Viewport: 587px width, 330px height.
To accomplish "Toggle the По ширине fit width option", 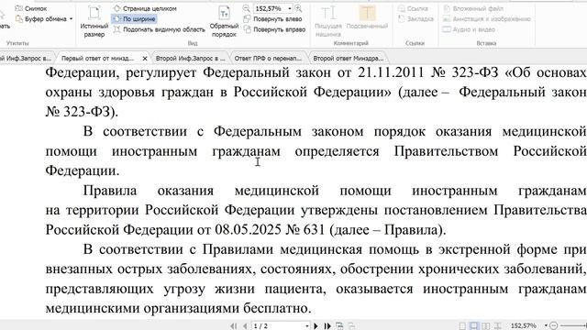I will 135,18.
